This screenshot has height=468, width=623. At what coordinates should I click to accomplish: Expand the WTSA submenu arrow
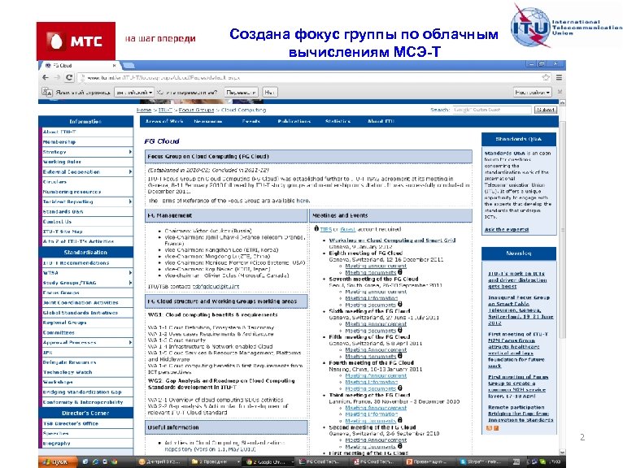tap(130, 273)
